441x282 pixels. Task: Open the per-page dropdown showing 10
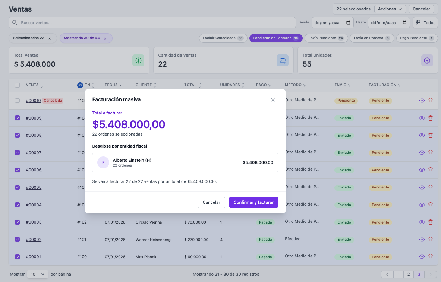37,274
